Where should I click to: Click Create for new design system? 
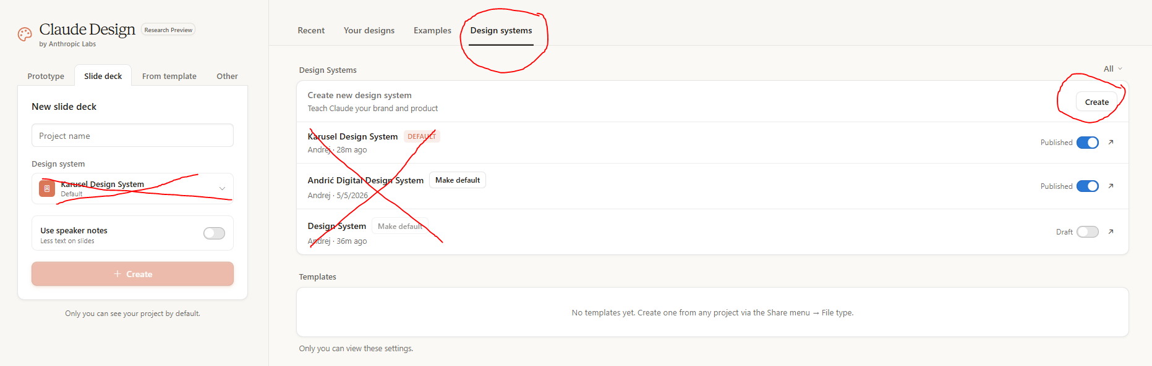[x=1096, y=102]
